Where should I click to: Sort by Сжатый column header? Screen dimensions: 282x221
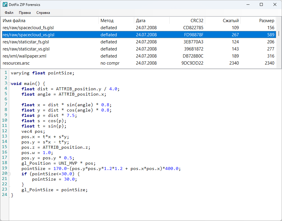[x=223, y=20]
